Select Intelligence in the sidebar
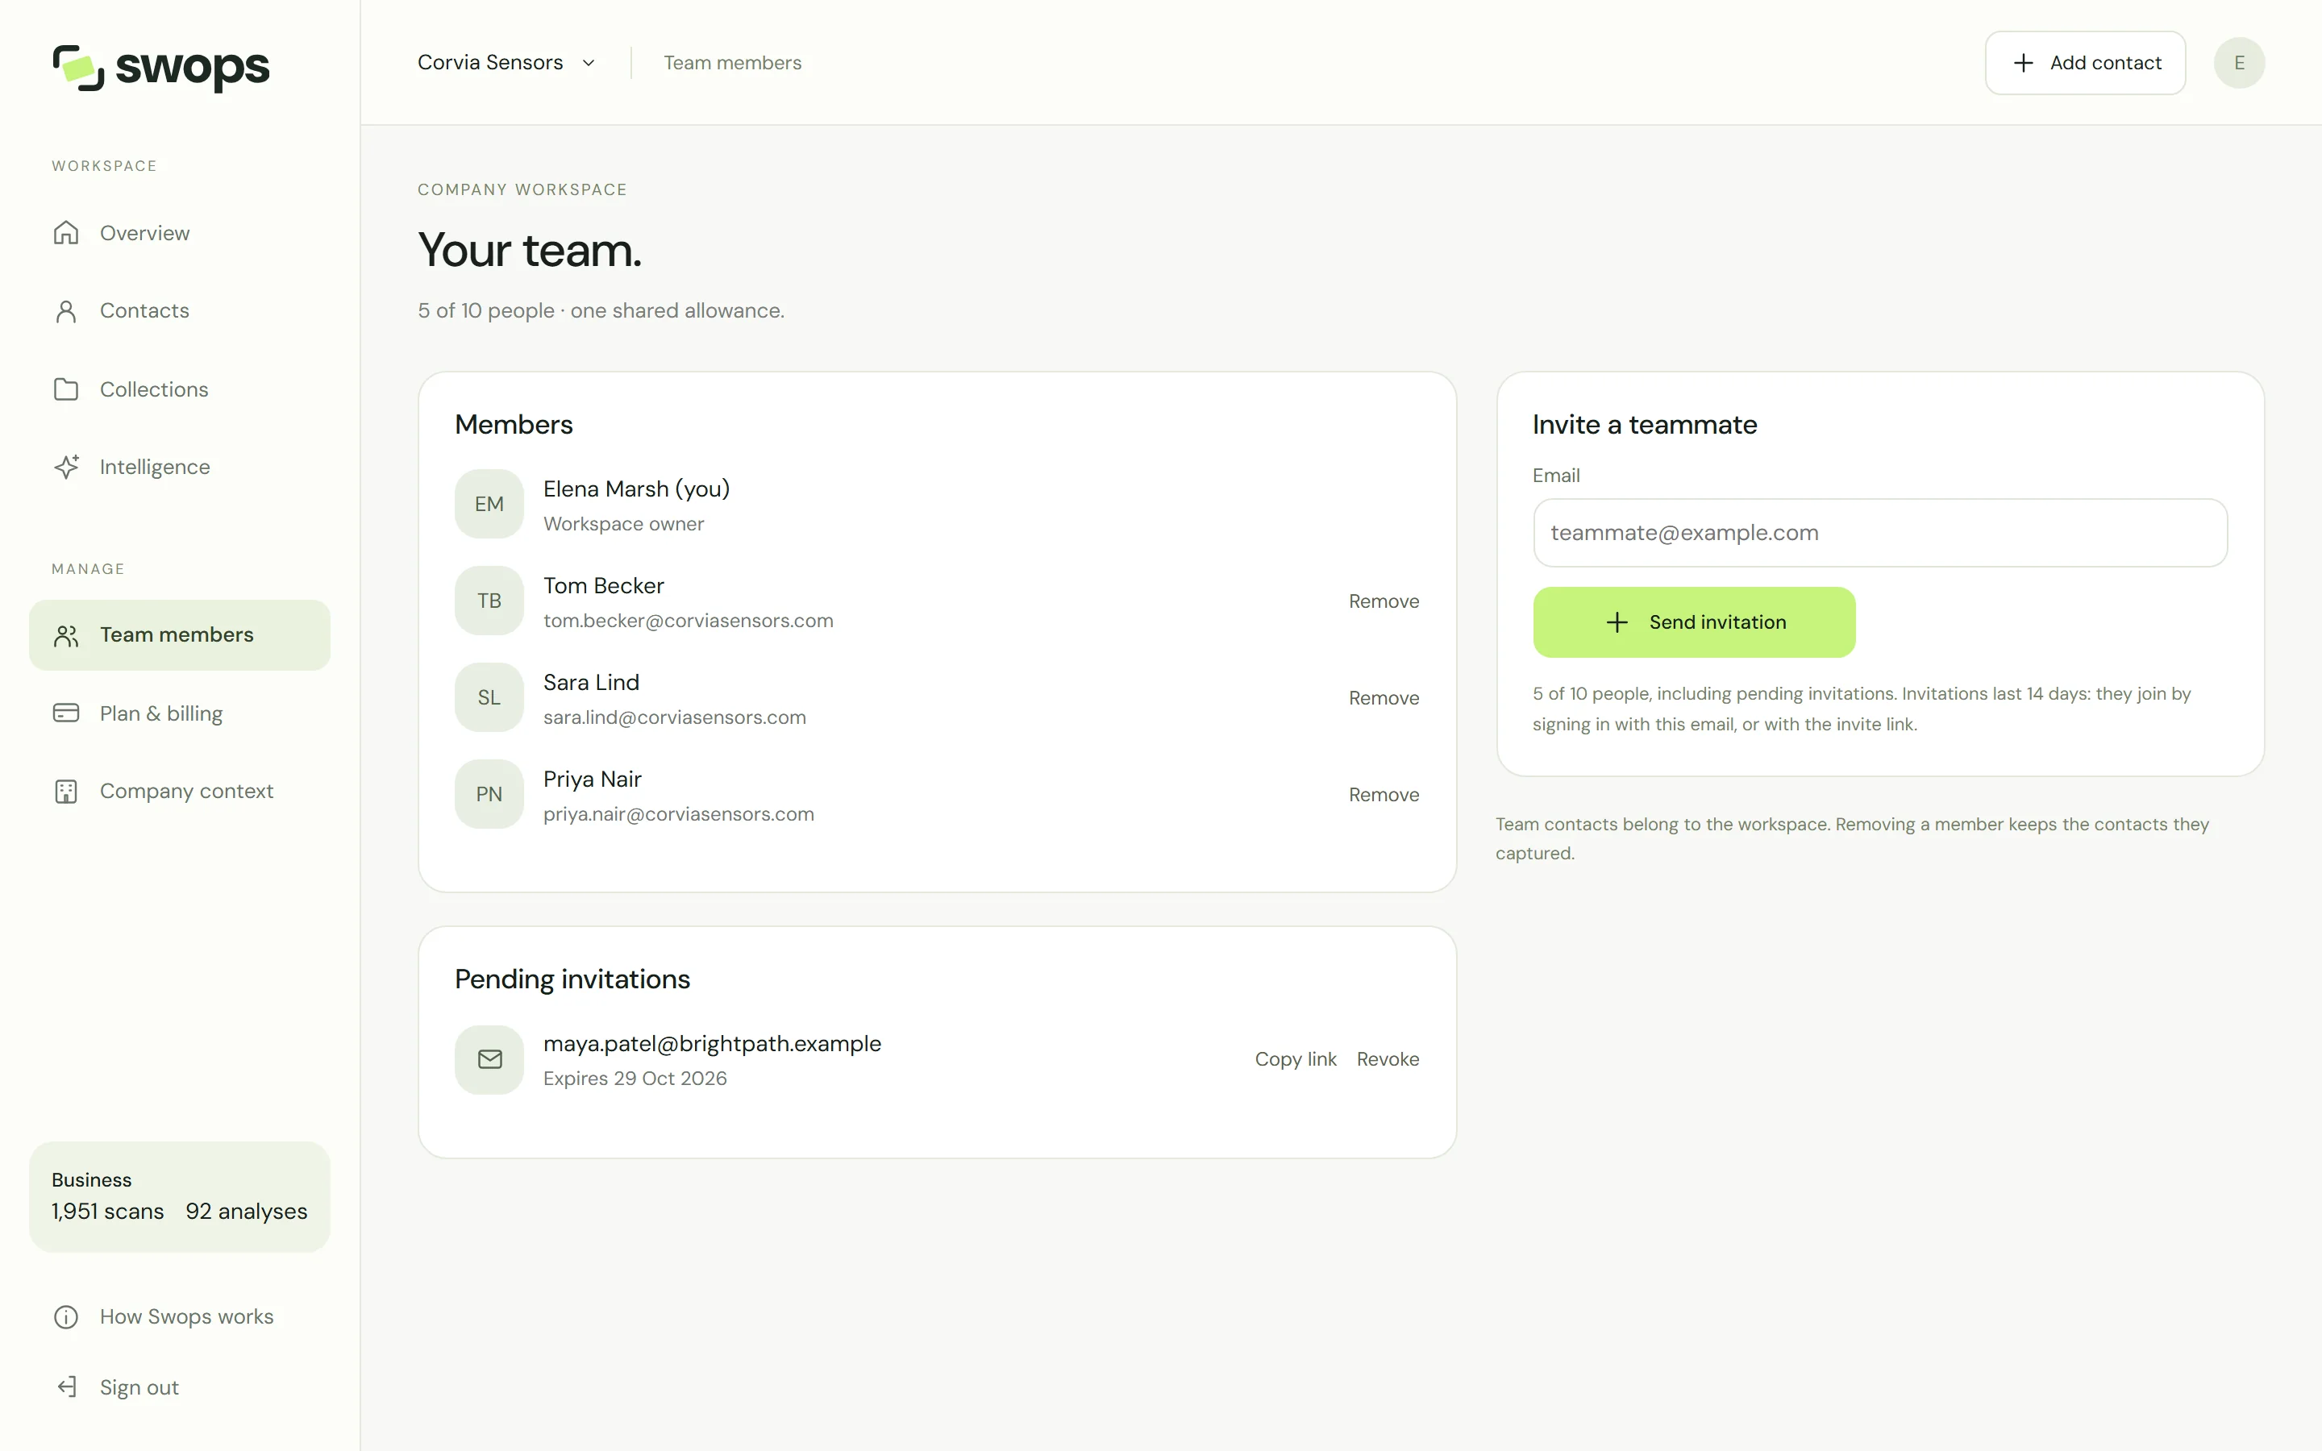Image resolution: width=2322 pixels, height=1451 pixels. click(x=180, y=468)
